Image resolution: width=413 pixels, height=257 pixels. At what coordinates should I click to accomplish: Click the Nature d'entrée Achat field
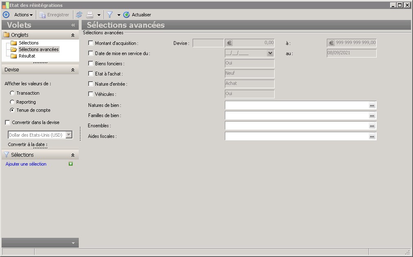click(x=249, y=84)
